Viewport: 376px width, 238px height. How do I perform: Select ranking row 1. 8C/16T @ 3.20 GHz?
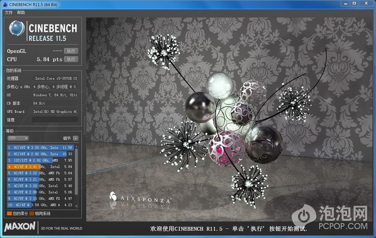pos(40,148)
